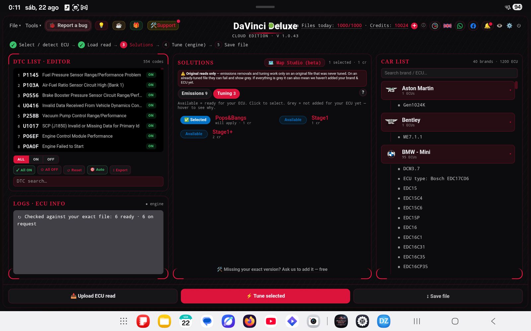531x331 pixels.
Task: Open Camera app from the dock
Action: 313,321
